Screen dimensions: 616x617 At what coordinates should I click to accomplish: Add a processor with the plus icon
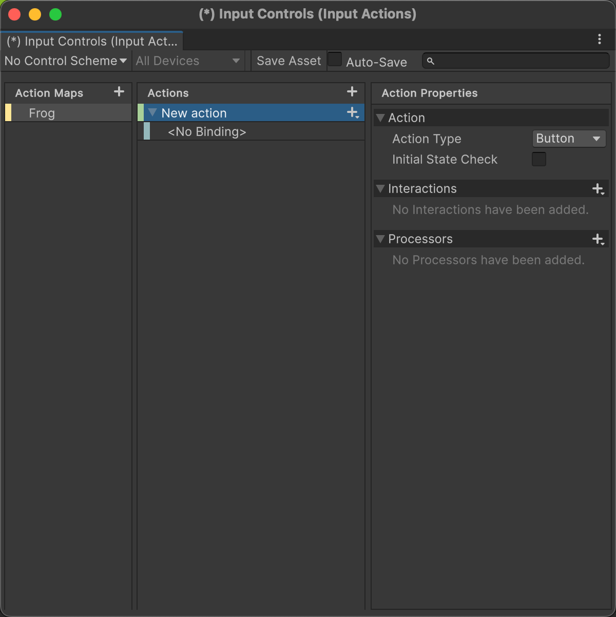pyautogui.click(x=599, y=239)
